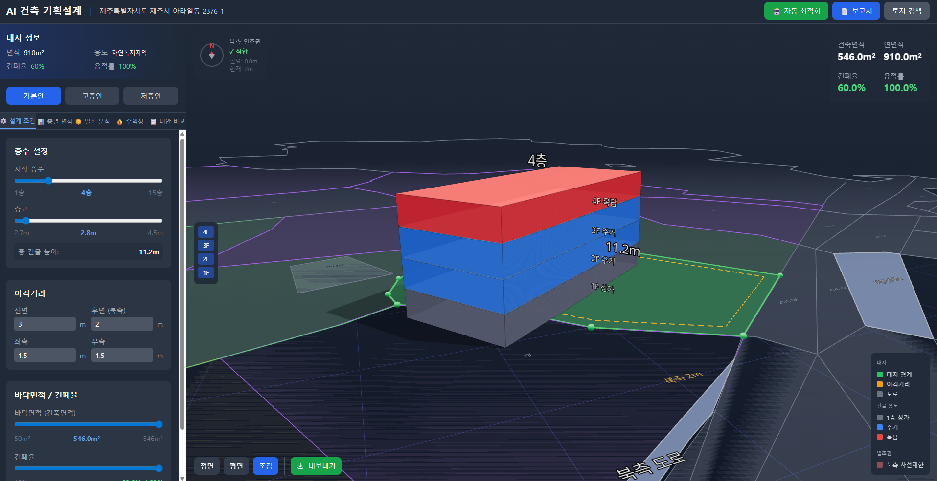Select the 4F floor button
Screen dimensions: 937x481
[x=206, y=232]
